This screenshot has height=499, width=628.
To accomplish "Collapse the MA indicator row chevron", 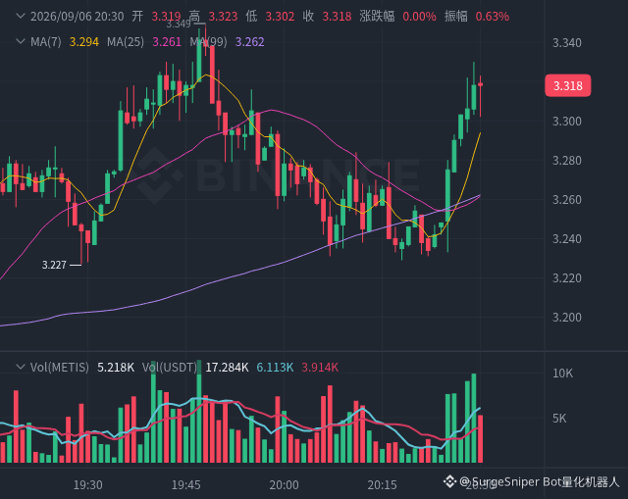I will pyautogui.click(x=20, y=41).
